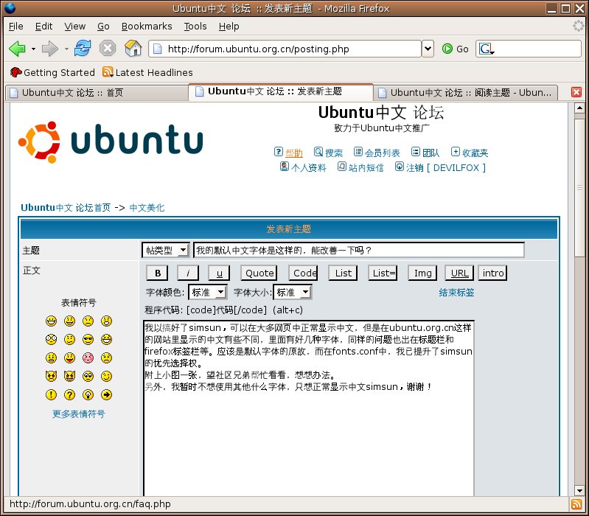Insert the grinning twisted evil emoticon
Viewport: 589px width, 516px height.
pos(69,376)
